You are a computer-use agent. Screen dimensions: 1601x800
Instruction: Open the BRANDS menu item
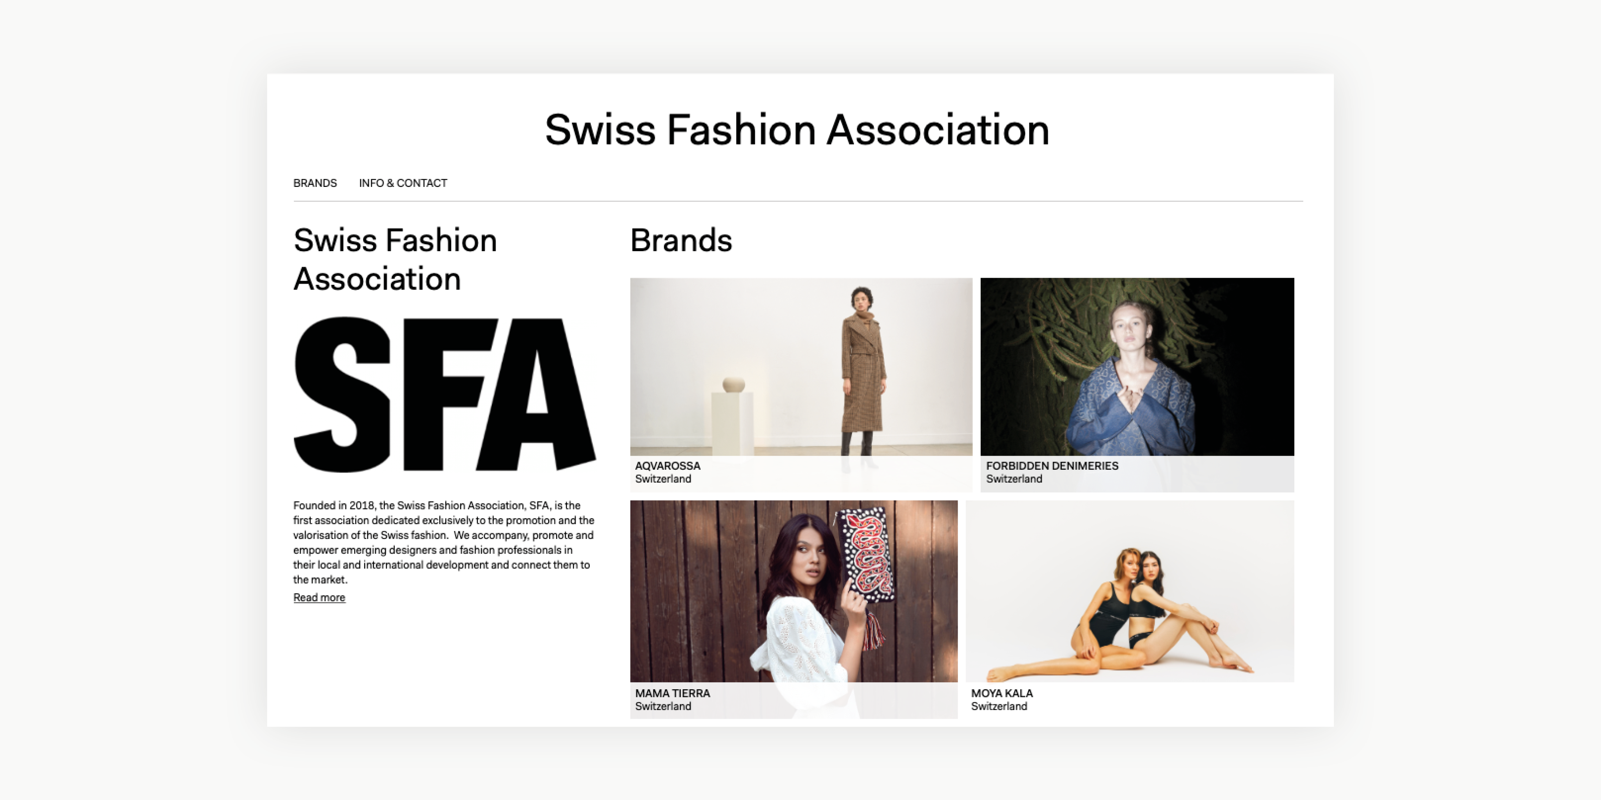coord(315,183)
